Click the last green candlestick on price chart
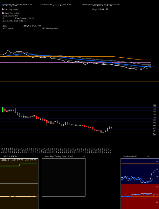 tap(112, 128)
